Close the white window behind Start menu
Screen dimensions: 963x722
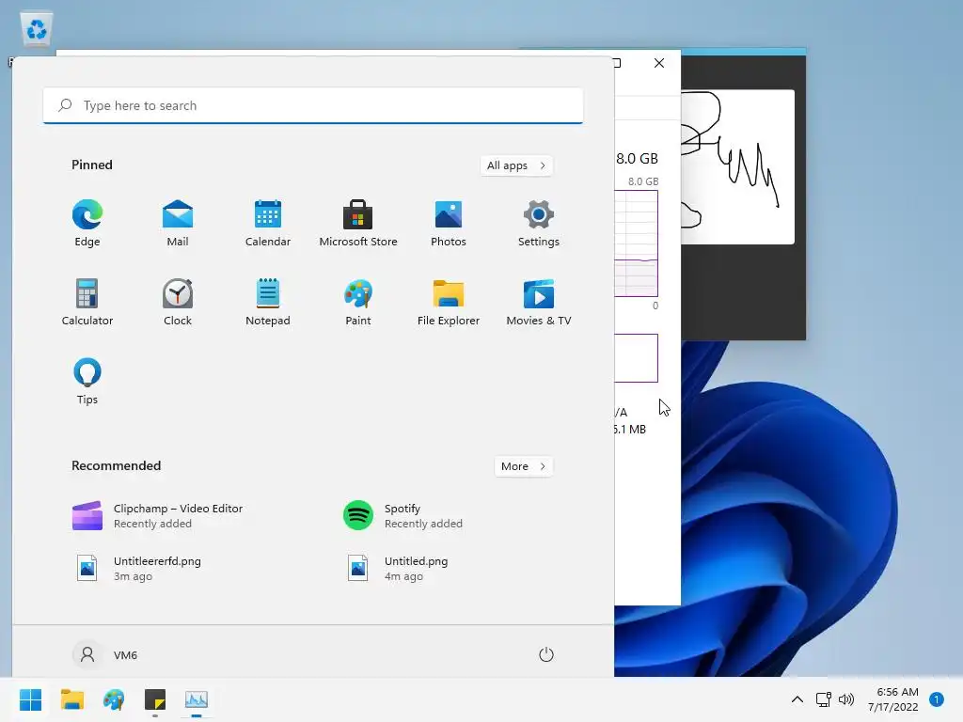click(x=659, y=63)
